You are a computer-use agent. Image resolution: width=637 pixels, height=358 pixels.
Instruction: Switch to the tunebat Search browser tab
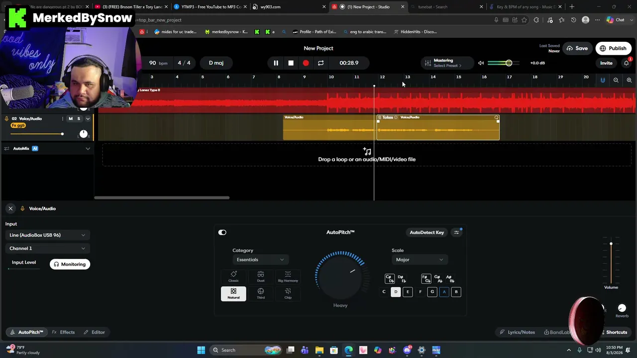(x=445, y=7)
